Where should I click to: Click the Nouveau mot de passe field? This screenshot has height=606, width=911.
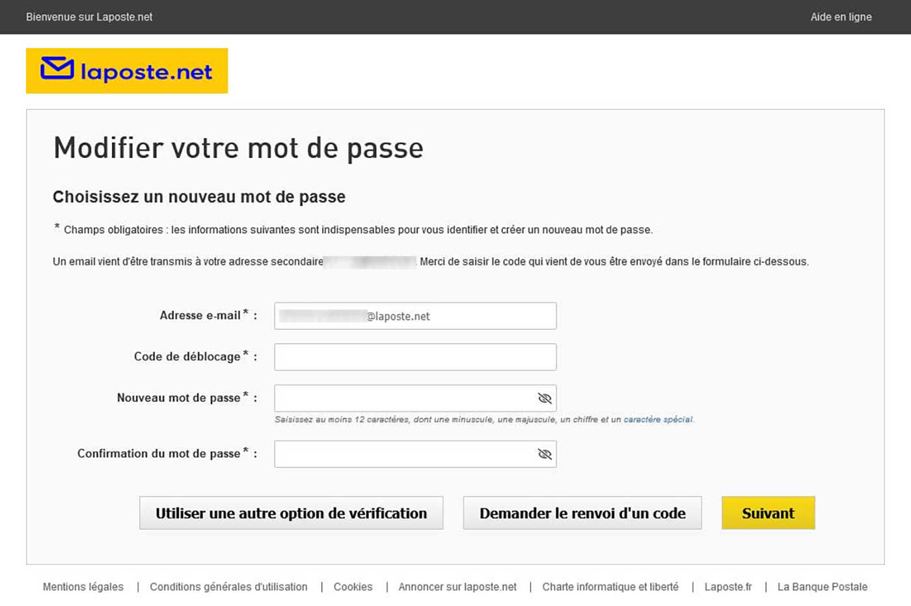click(x=415, y=398)
